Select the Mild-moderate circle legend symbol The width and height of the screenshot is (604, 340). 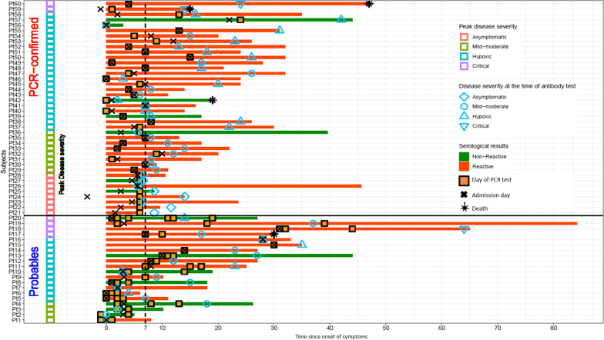(x=464, y=106)
